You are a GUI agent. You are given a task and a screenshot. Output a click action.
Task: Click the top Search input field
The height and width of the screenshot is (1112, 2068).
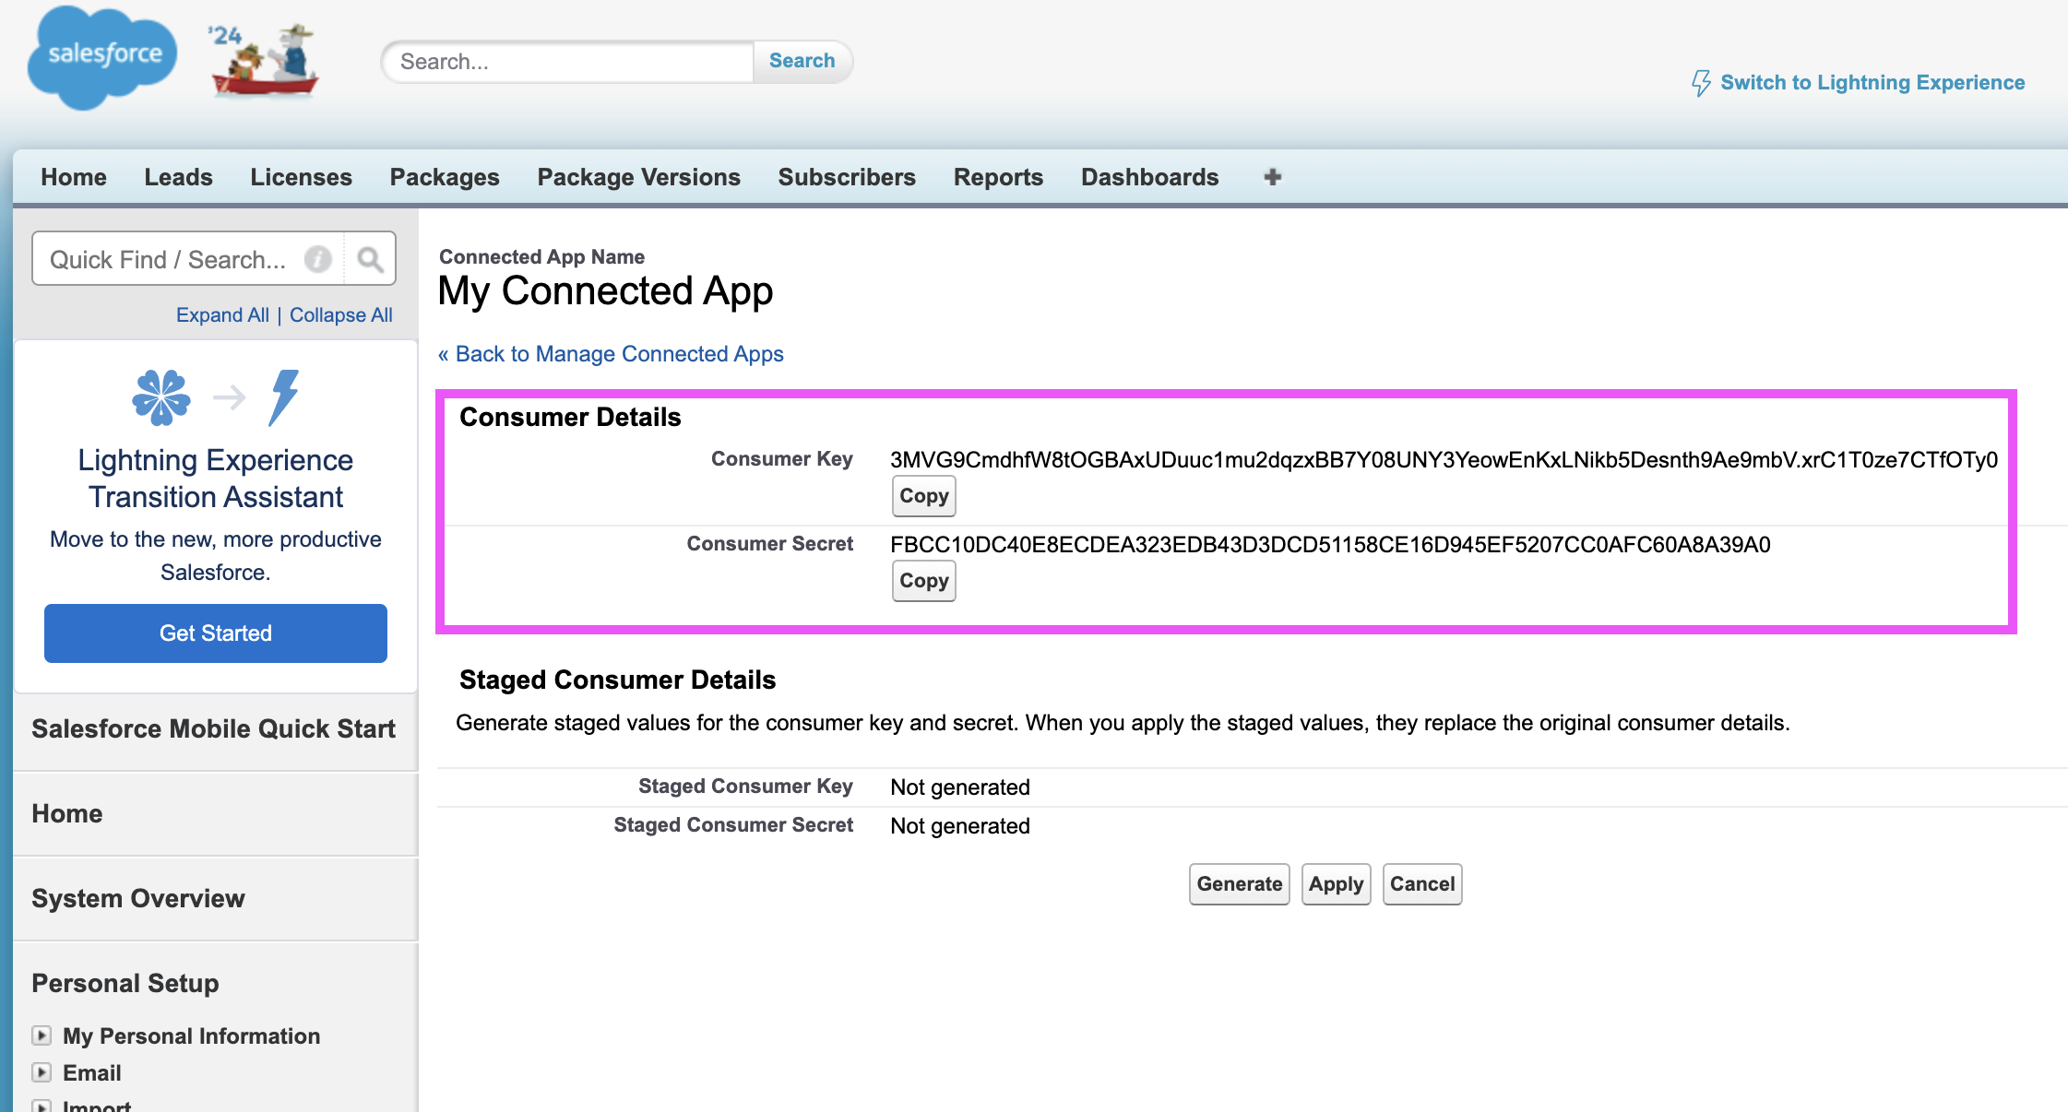pos(569,62)
